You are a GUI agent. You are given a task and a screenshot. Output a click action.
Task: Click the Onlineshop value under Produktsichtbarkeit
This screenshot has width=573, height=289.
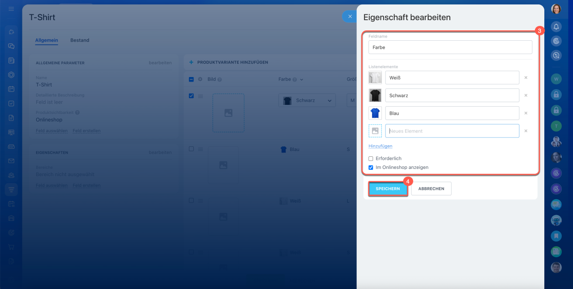(49, 120)
